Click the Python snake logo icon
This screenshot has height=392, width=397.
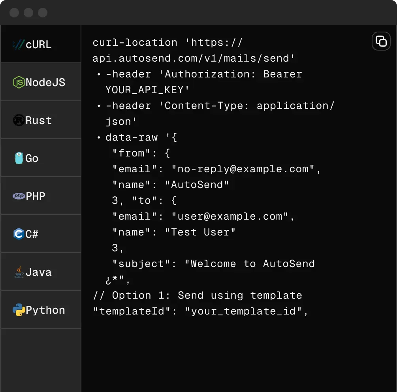(x=19, y=310)
